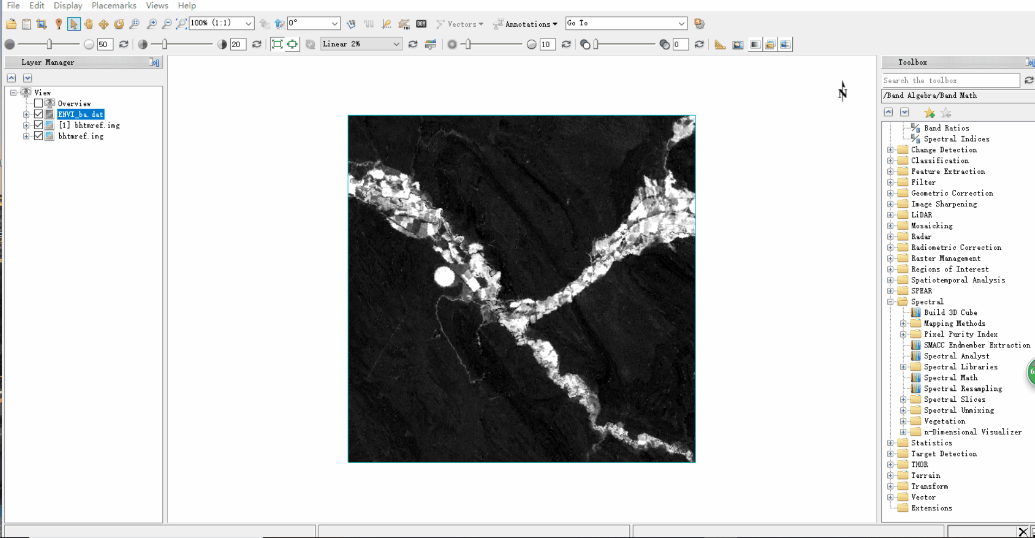Open the Display menu
This screenshot has height=538, width=1035.
click(68, 5)
